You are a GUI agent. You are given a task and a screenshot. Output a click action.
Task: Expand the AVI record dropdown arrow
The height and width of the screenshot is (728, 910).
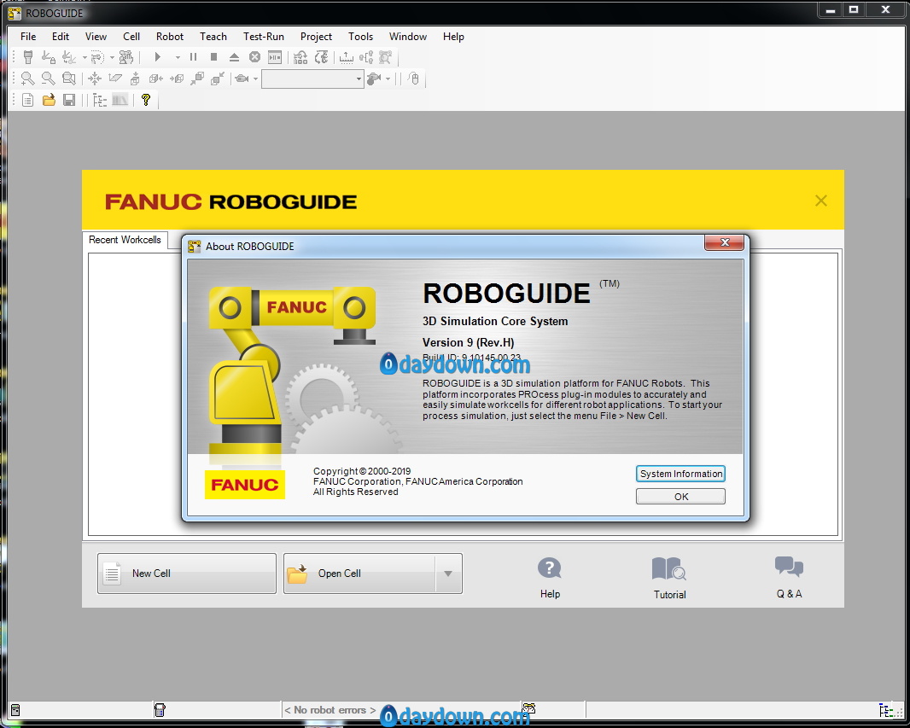tap(388, 79)
